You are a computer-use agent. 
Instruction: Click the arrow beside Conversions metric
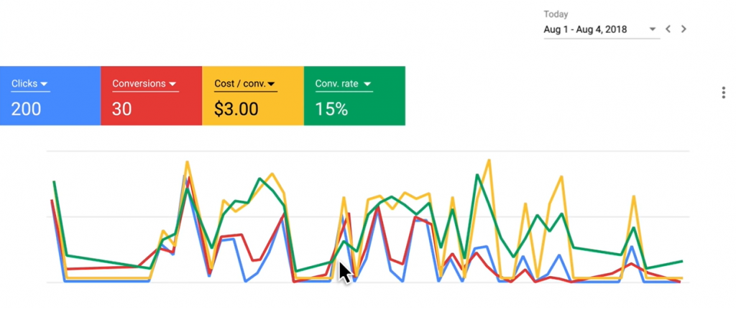[173, 85]
